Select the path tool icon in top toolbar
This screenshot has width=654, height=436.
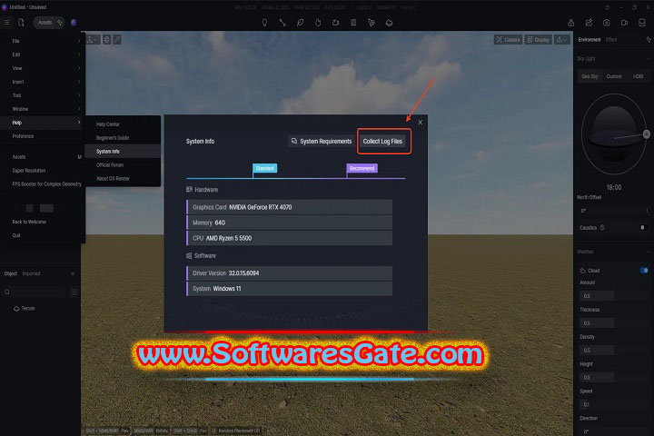pyautogui.click(x=282, y=23)
